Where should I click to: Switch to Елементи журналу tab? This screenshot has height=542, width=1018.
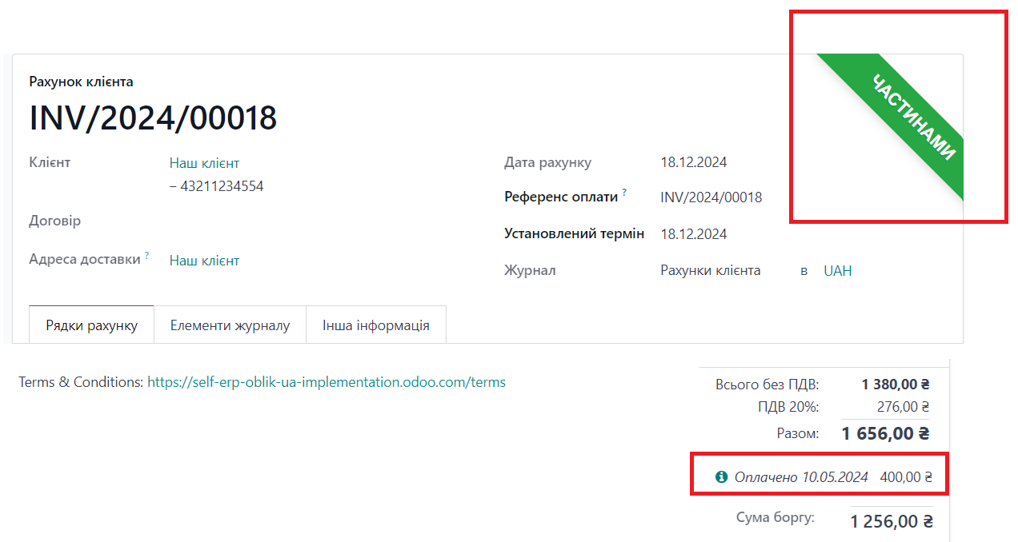coord(230,325)
